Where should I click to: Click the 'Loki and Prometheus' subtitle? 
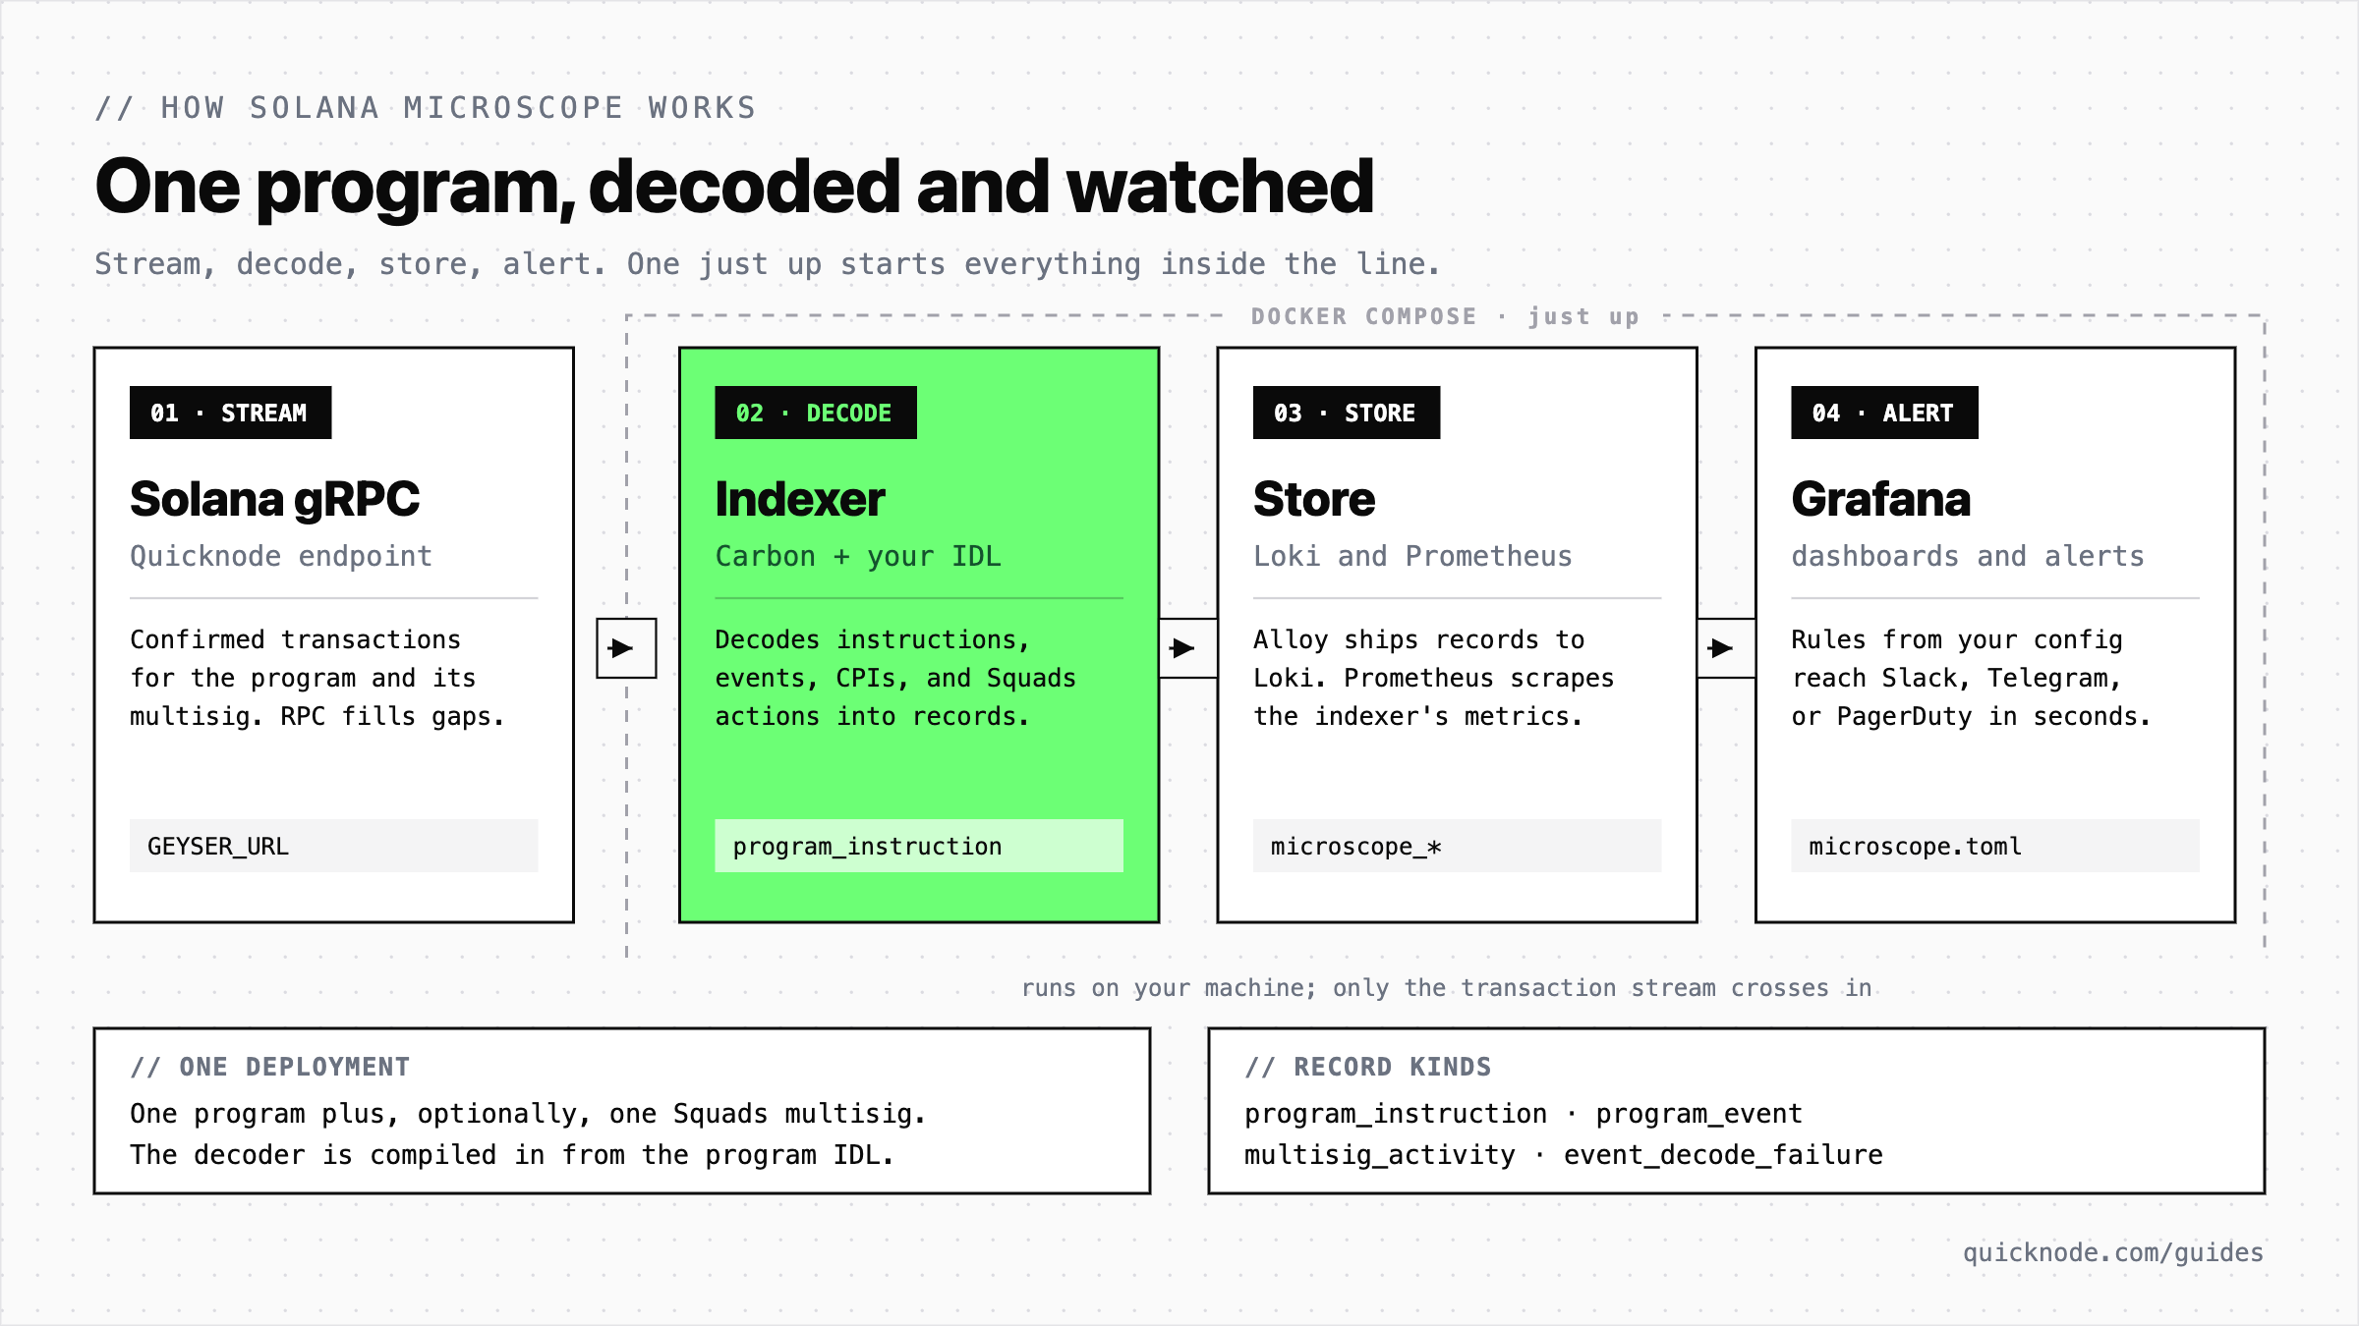pos(1412,557)
